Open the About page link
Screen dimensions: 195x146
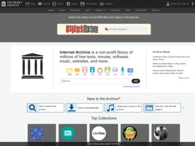pos(51,10)
